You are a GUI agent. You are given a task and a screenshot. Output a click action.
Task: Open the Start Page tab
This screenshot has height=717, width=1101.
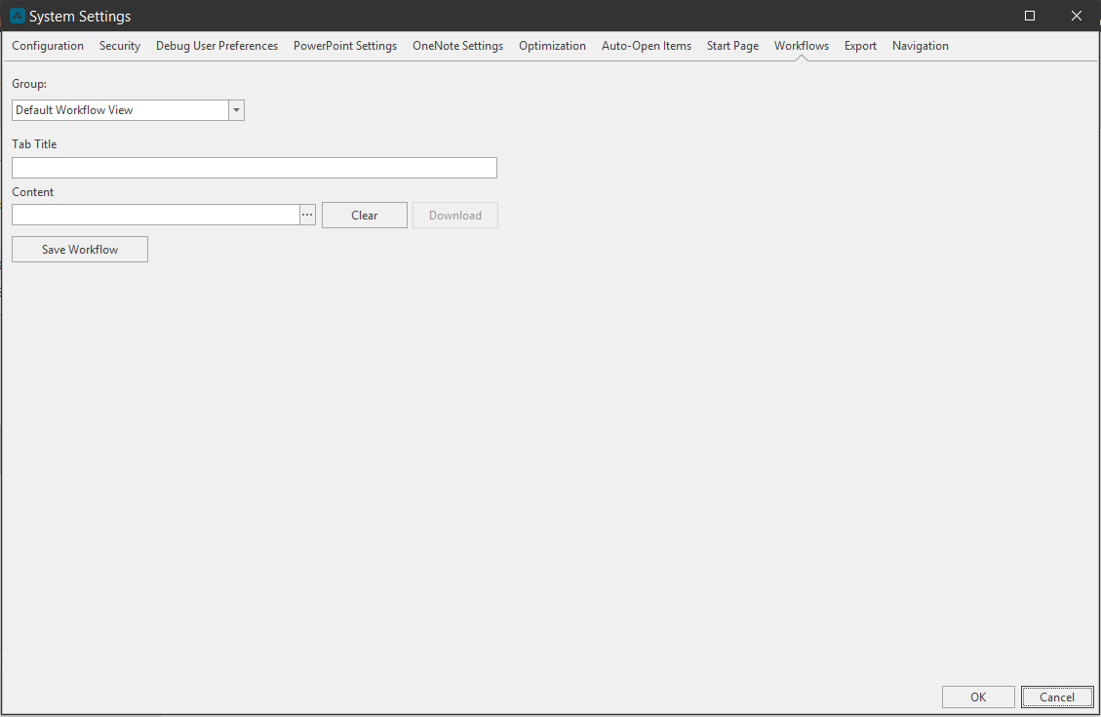point(732,46)
